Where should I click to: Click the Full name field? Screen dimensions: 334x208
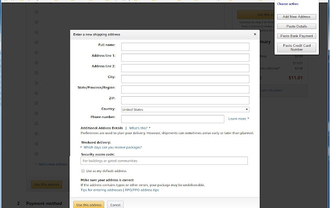tap(185, 47)
